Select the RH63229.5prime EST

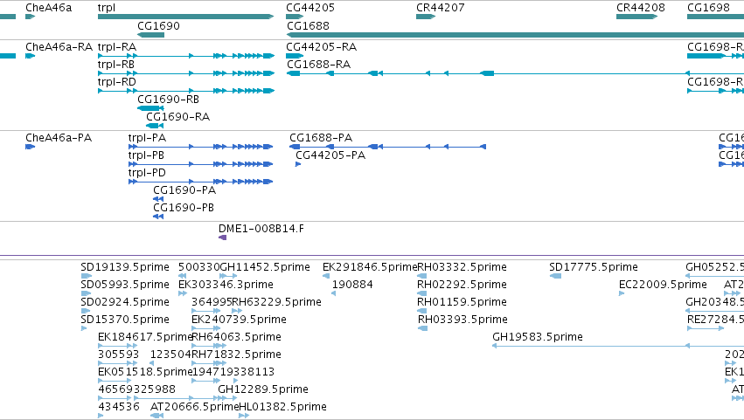(237, 311)
